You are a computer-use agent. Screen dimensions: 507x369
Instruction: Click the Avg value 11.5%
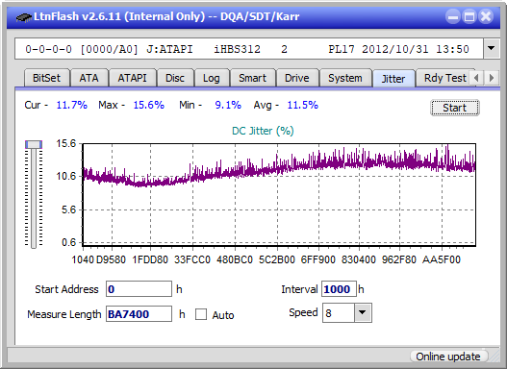pyautogui.click(x=303, y=105)
